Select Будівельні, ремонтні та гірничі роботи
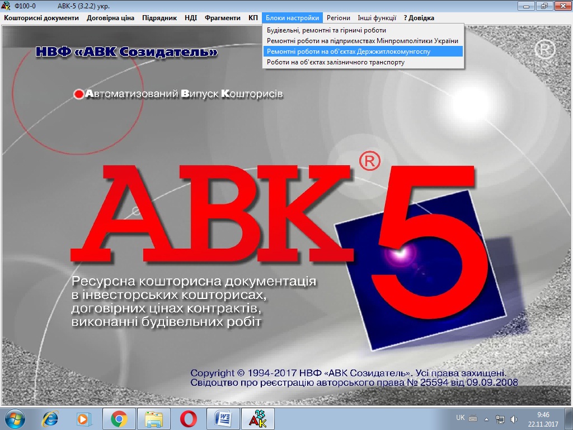Screen dimensions: 573x430 (363, 30)
